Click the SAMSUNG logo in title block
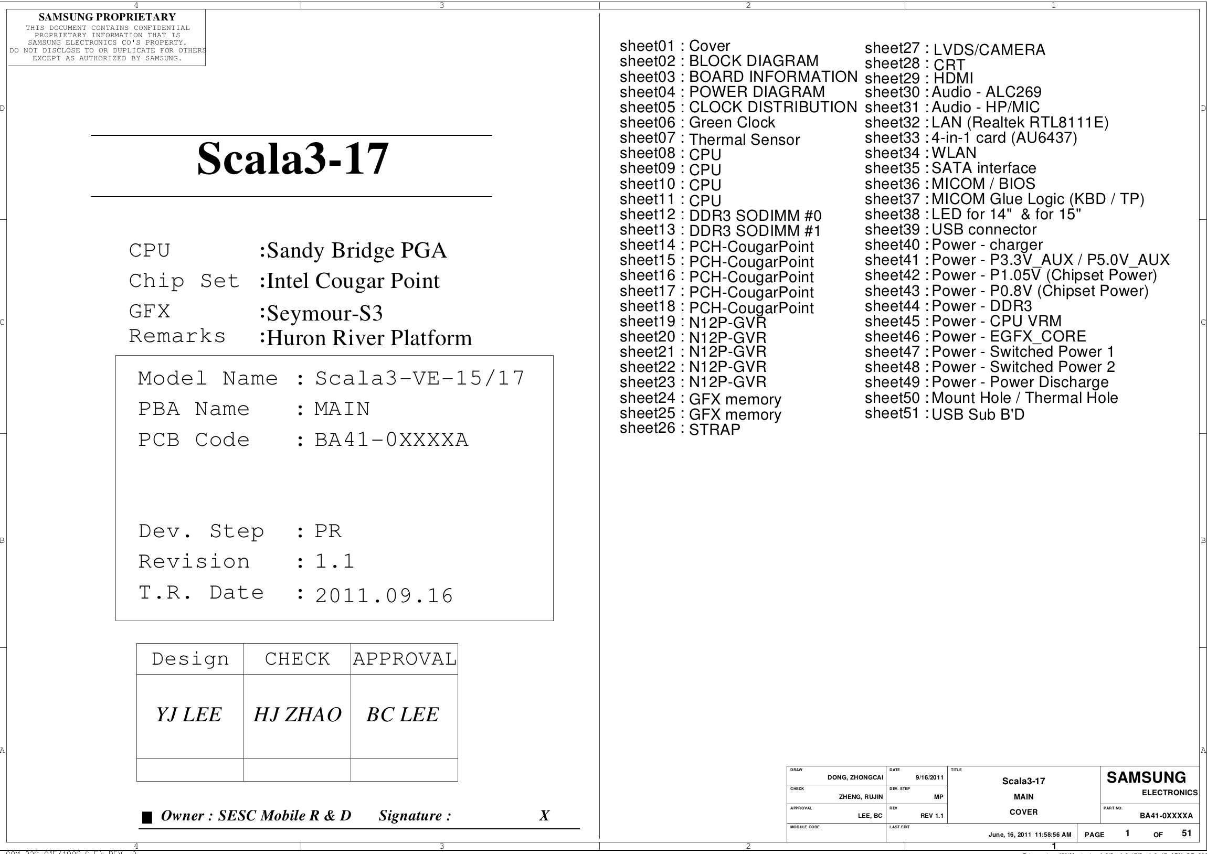 point(1146,778)
